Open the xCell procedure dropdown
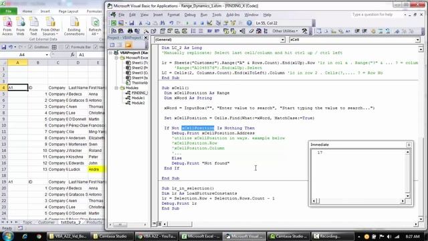This screenshot has width=428, height=241. tap(417, 40)
